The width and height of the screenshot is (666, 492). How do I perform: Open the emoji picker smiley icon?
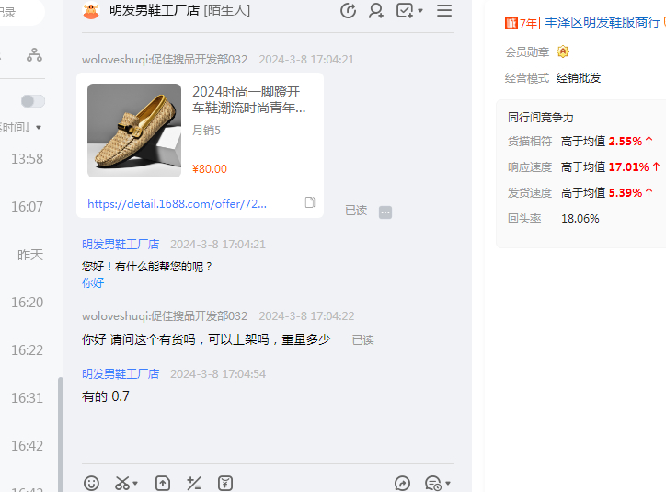91,483
